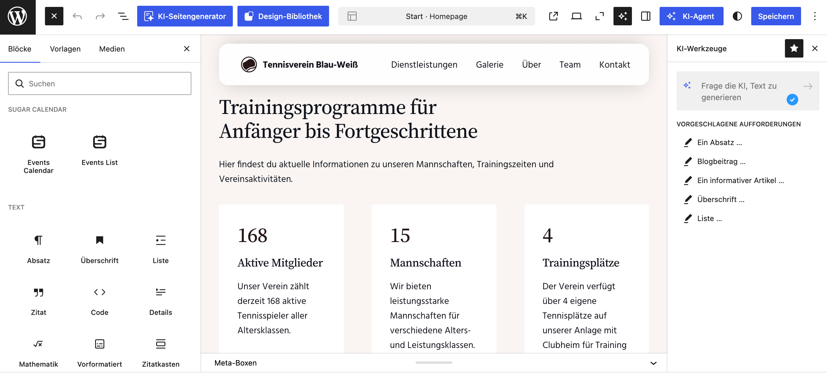Viewport: 827px width, 373px height.
Task: Choose the 'Ein informativer Artikel ...' prompt
Action: click(x=734, y=180)
